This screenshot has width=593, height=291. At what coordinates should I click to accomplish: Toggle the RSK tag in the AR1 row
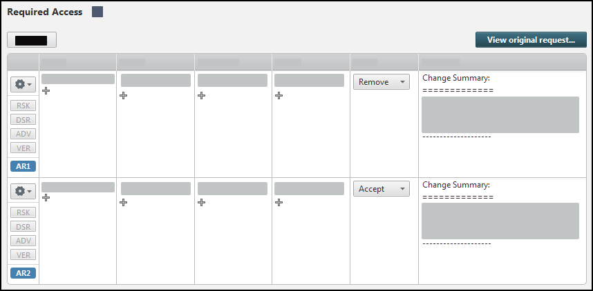click(23, 106)
